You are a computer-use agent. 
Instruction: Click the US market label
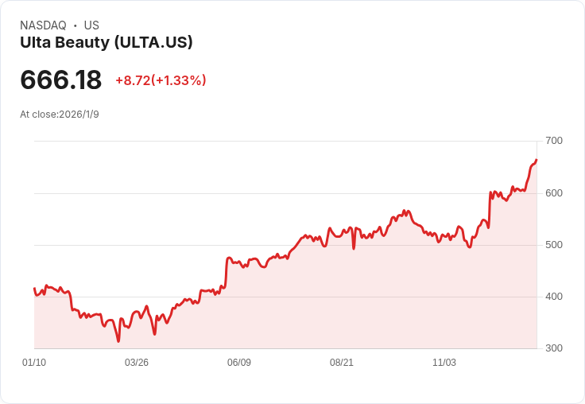[91, 25]
